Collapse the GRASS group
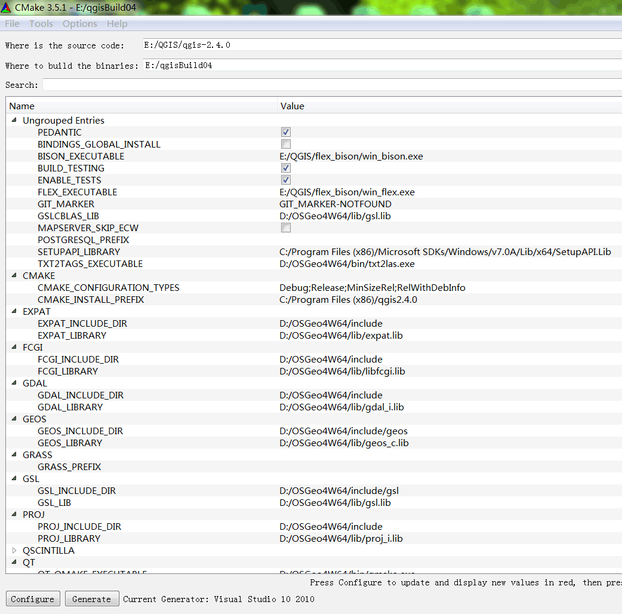Screen dimensions: 622x614 point(14,455)
